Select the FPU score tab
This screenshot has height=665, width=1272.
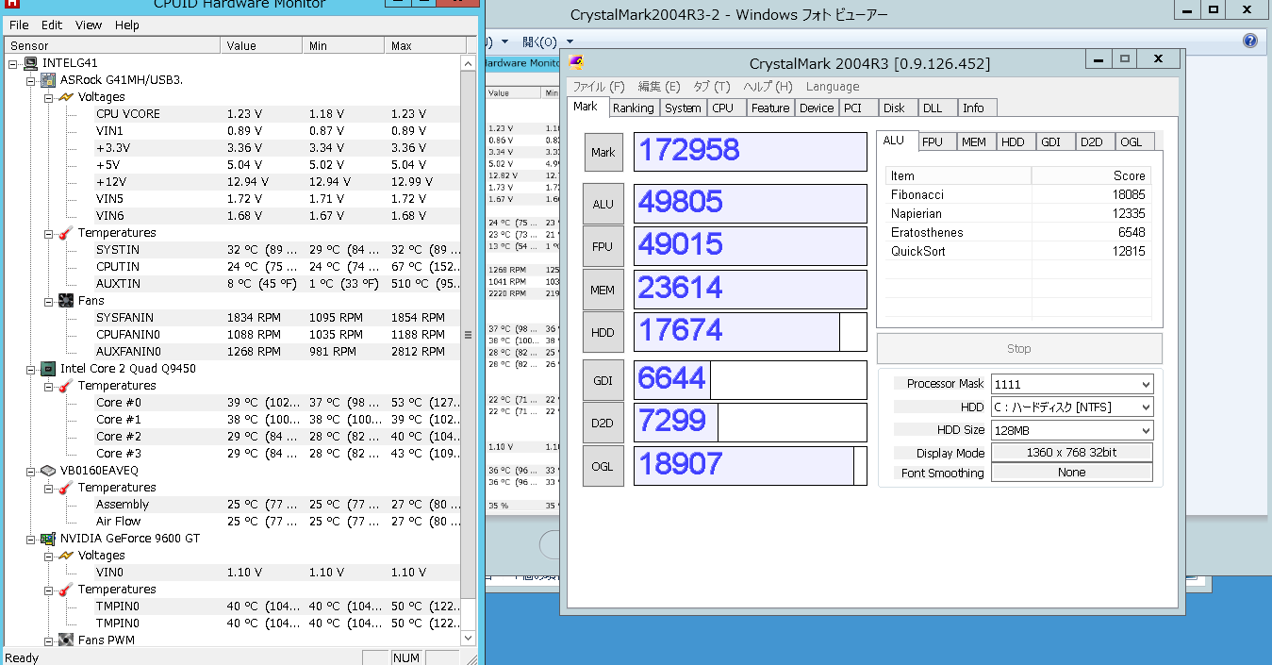(x=932, y=141)
